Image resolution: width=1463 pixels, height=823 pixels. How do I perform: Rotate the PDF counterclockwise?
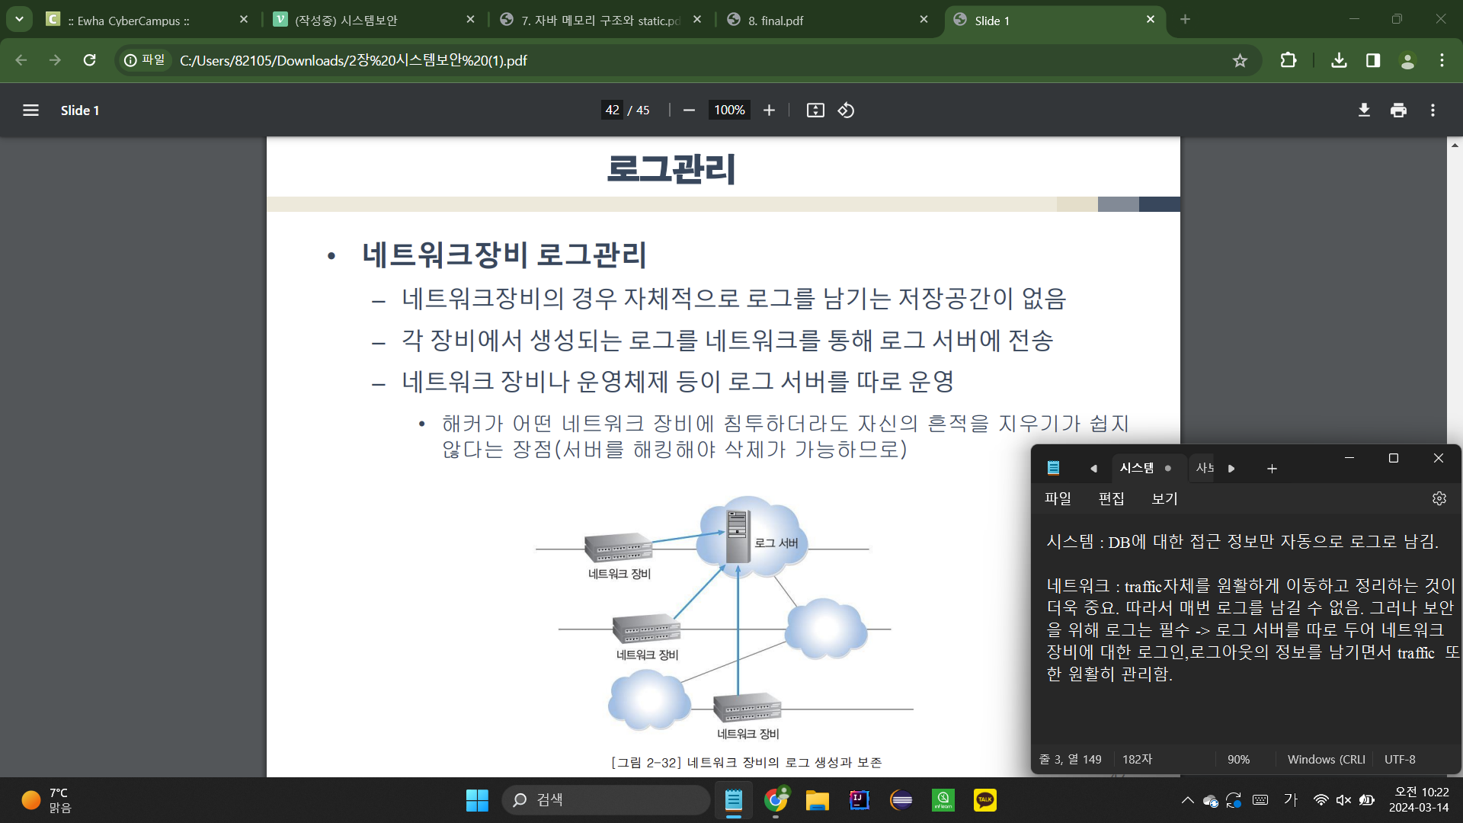846,110
